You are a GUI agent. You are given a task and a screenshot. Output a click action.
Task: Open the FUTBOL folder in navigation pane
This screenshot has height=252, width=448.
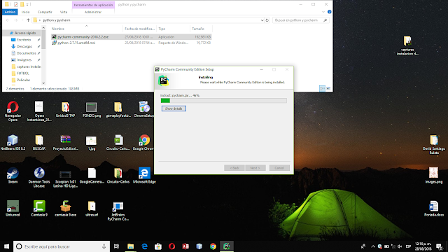23,73
